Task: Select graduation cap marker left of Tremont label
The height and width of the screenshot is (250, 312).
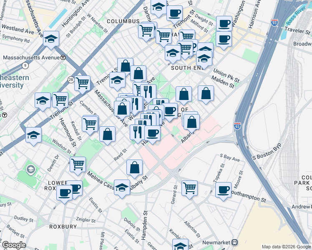Action: point(117,80)
